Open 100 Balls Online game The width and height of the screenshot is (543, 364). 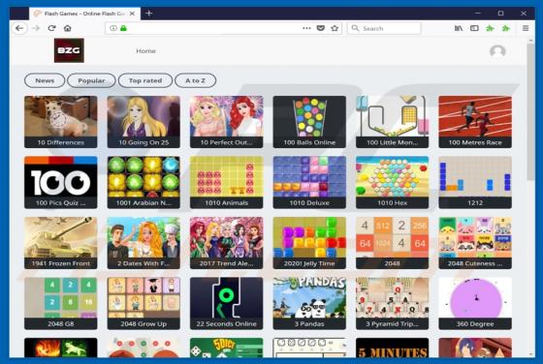click(x=309, y=122)
